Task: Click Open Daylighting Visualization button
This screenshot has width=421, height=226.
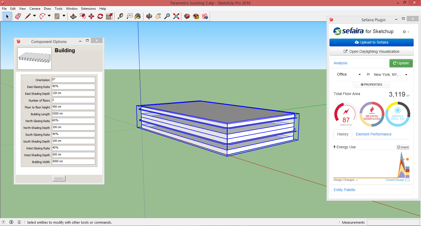Action: coord(371,51)
